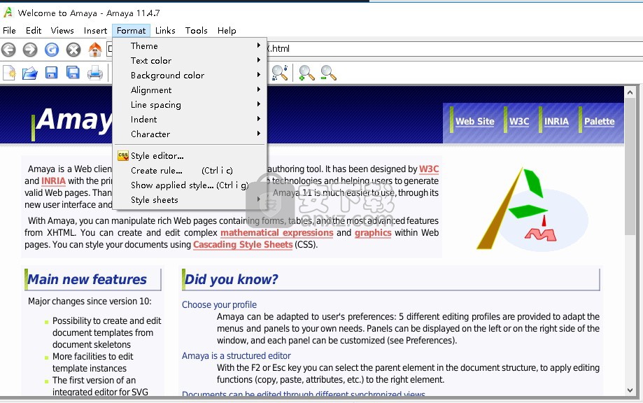Open the Edit menu
The width and height of the screenshot is (643, 403).
tap(33, 30)
